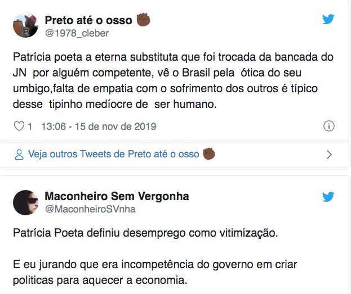Screen dimensions: 351x294
Task: Open Maconheiro Sem Vergonha profile avatar
Action: pyautogui.click(x=25, y=202)
